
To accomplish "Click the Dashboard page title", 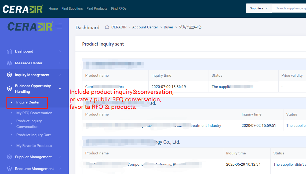I will (88, 27).
